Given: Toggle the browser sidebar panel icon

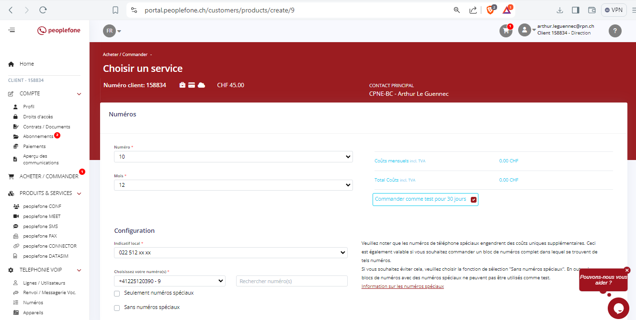Looking at the screenshot, I should [x=576, y=10].
